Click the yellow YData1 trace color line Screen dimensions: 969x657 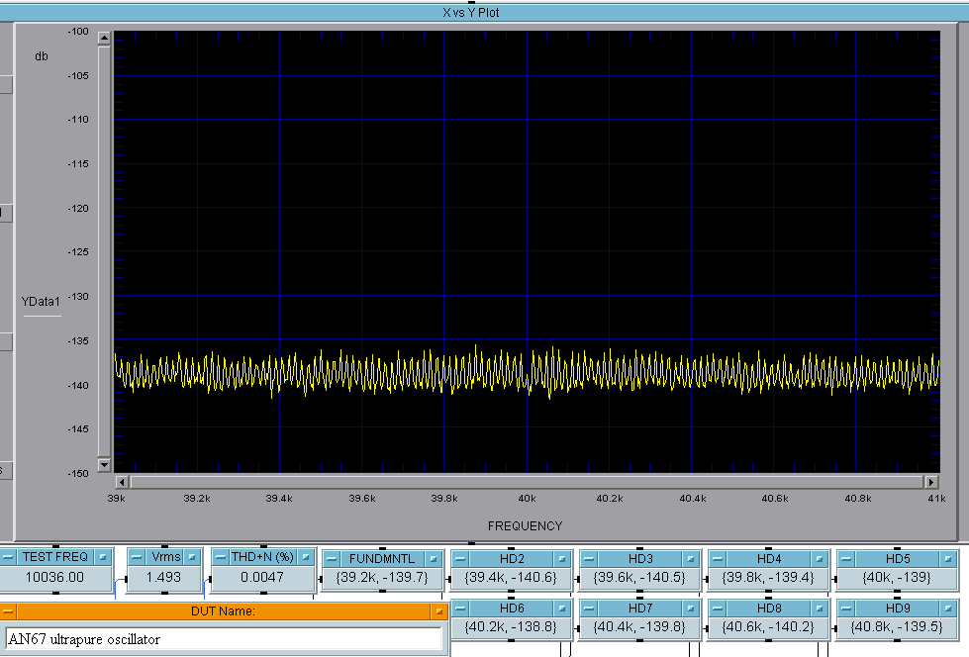(42, 316)
